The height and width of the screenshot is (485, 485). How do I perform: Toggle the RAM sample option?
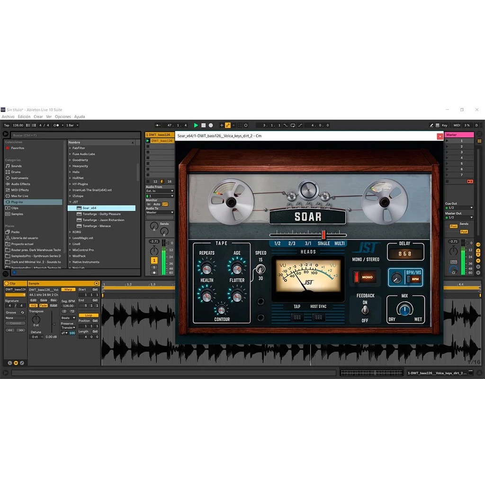coord(54,305)
